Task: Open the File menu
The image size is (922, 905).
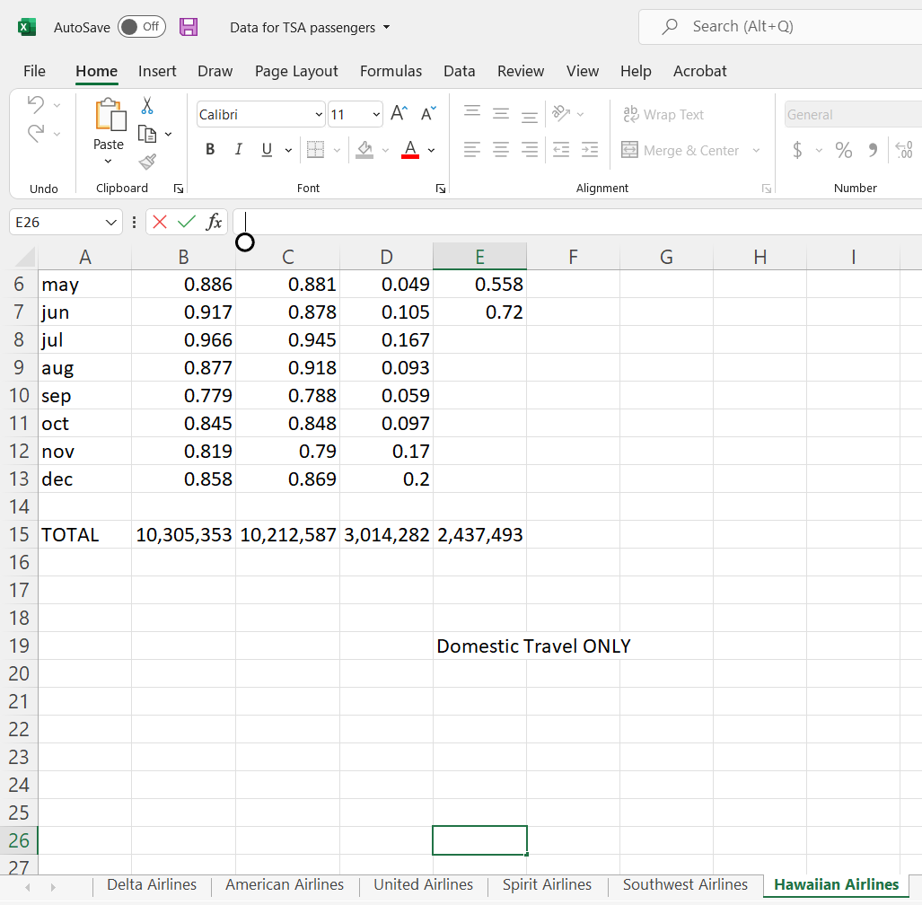Action: click(34, 71)
